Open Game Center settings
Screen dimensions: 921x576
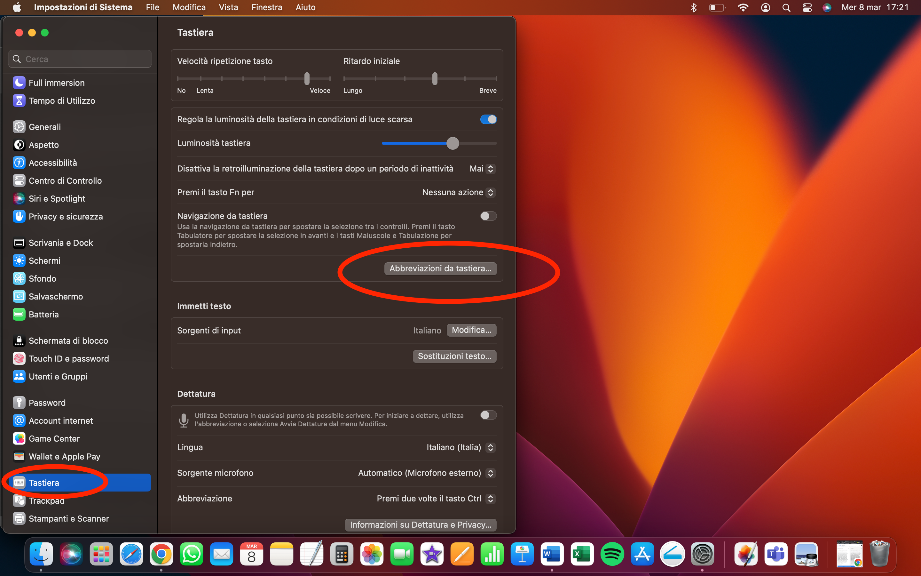pos(54,438)
